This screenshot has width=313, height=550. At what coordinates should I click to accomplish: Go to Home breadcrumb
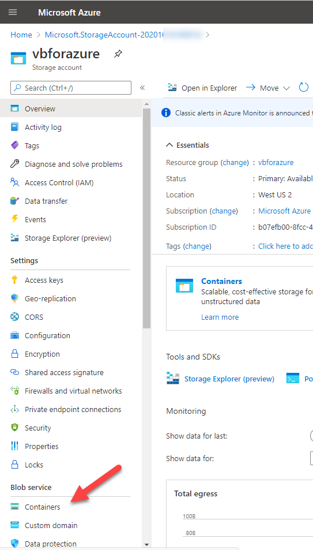[x=21, y=35]
